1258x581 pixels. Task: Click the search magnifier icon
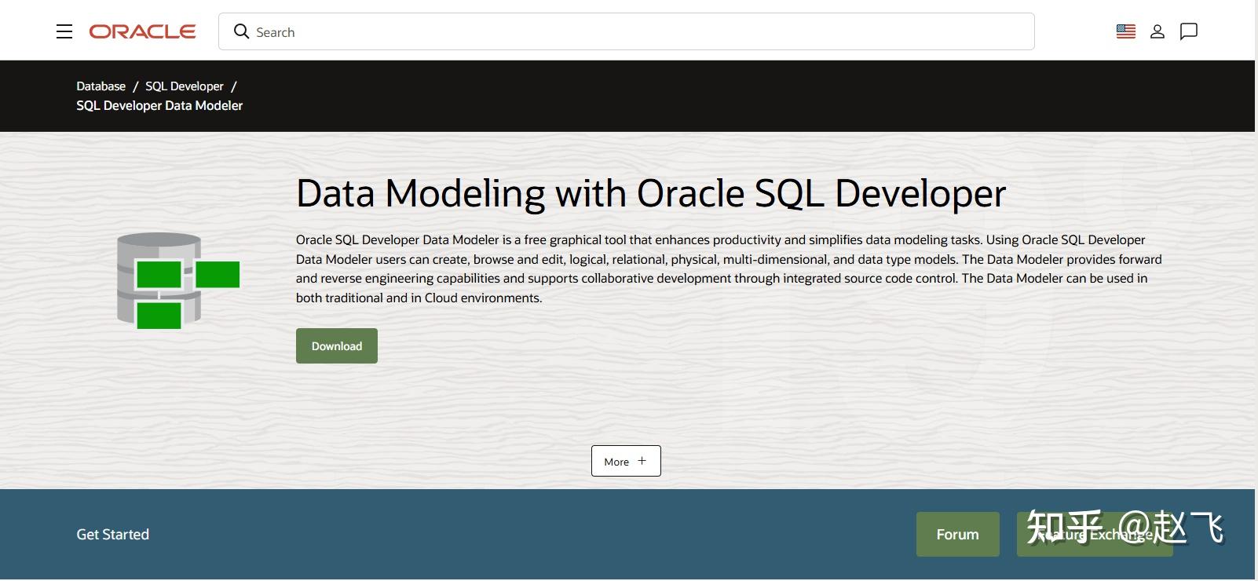pyautogui.click(x=241, y=31)
